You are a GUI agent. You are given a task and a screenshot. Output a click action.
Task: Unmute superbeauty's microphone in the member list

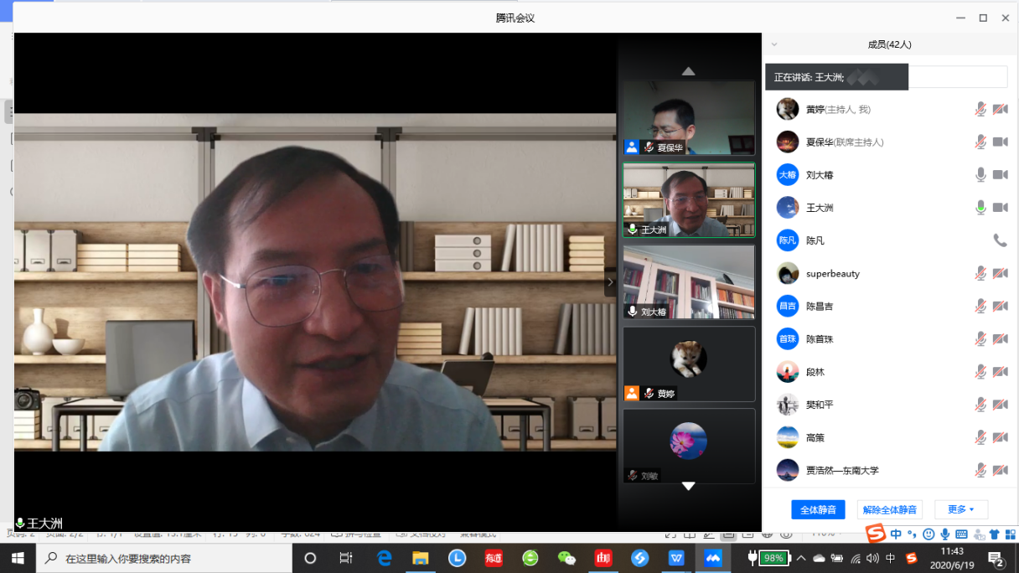coord(980,274)
